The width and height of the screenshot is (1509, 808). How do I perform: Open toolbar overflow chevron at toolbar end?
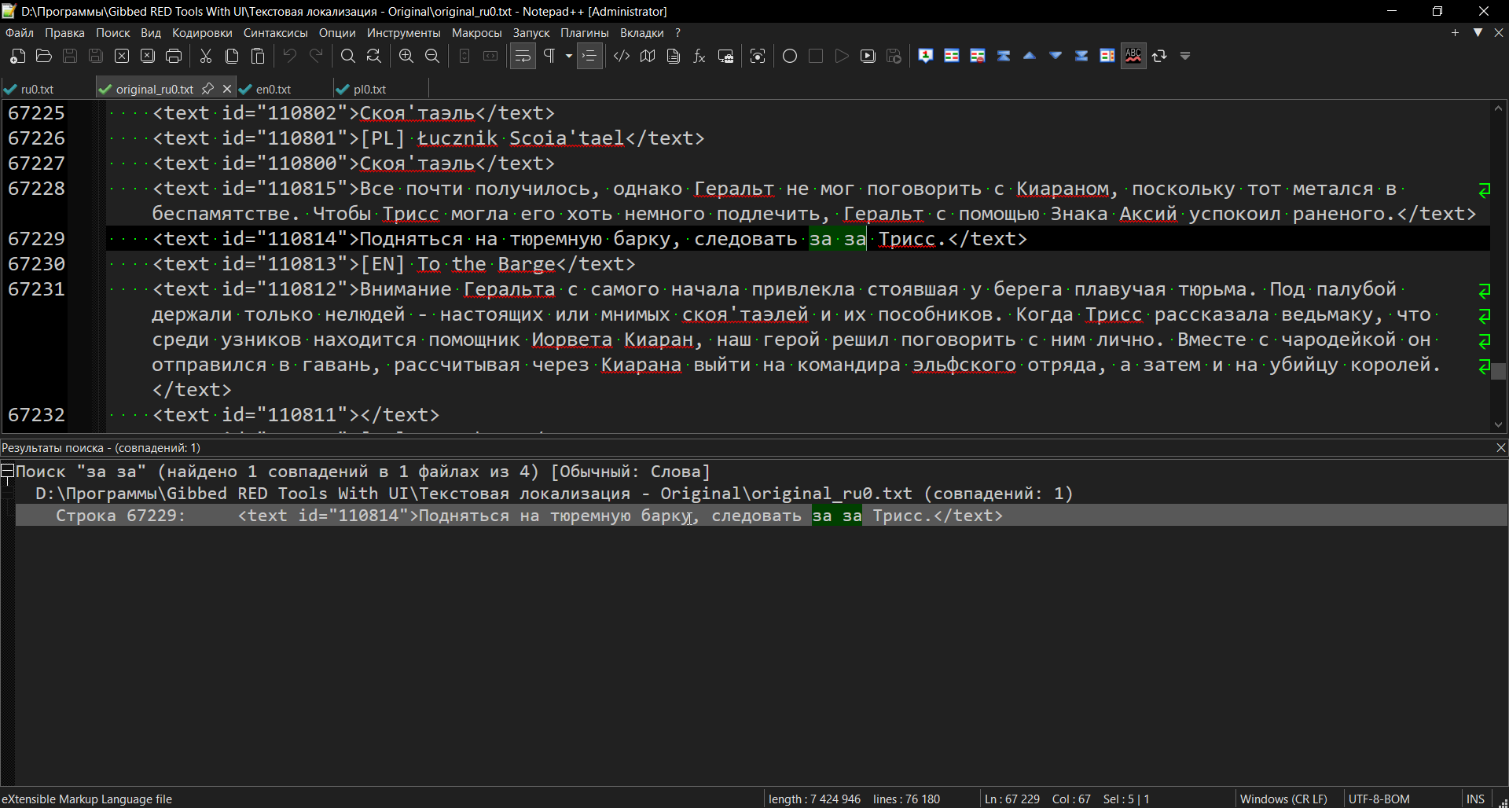pos(1185,56)
